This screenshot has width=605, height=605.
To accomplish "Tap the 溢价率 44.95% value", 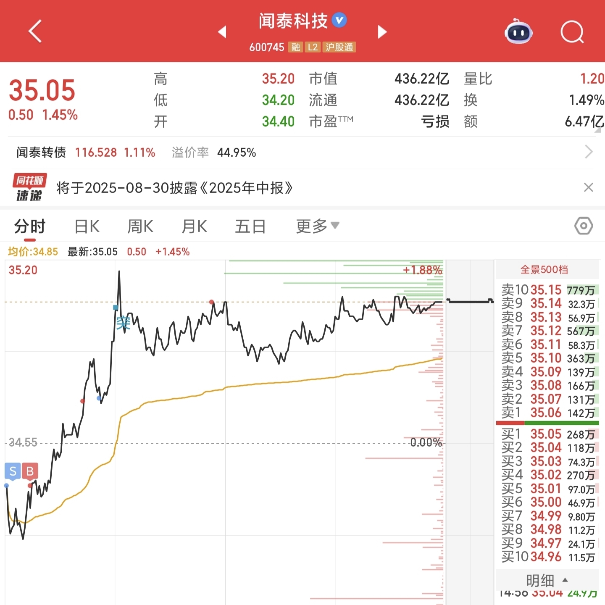I will [237, 153].
